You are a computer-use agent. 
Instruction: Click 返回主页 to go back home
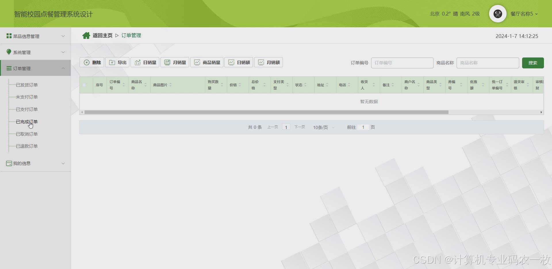point(102,35)
